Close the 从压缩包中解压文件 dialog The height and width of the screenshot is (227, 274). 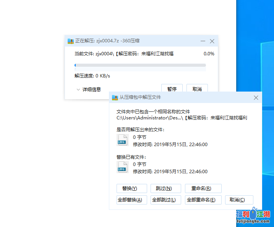[x=256, y=98]
